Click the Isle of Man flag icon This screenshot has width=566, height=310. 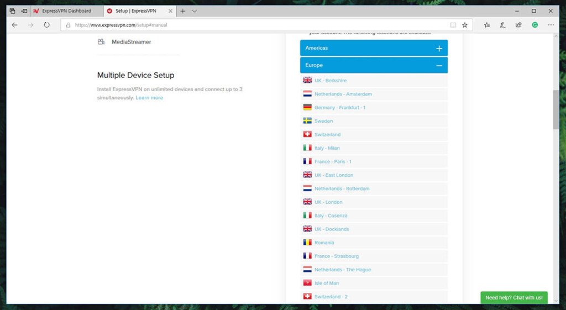click(307, 283)
